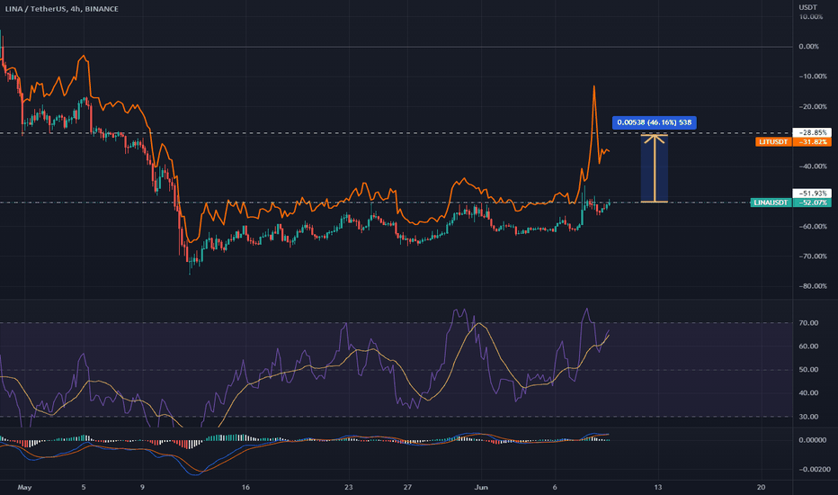The height and width of the screenshot is (495, 838).
Task: Click the -70.00% price scale label
Action: click(x=812, y=256)
